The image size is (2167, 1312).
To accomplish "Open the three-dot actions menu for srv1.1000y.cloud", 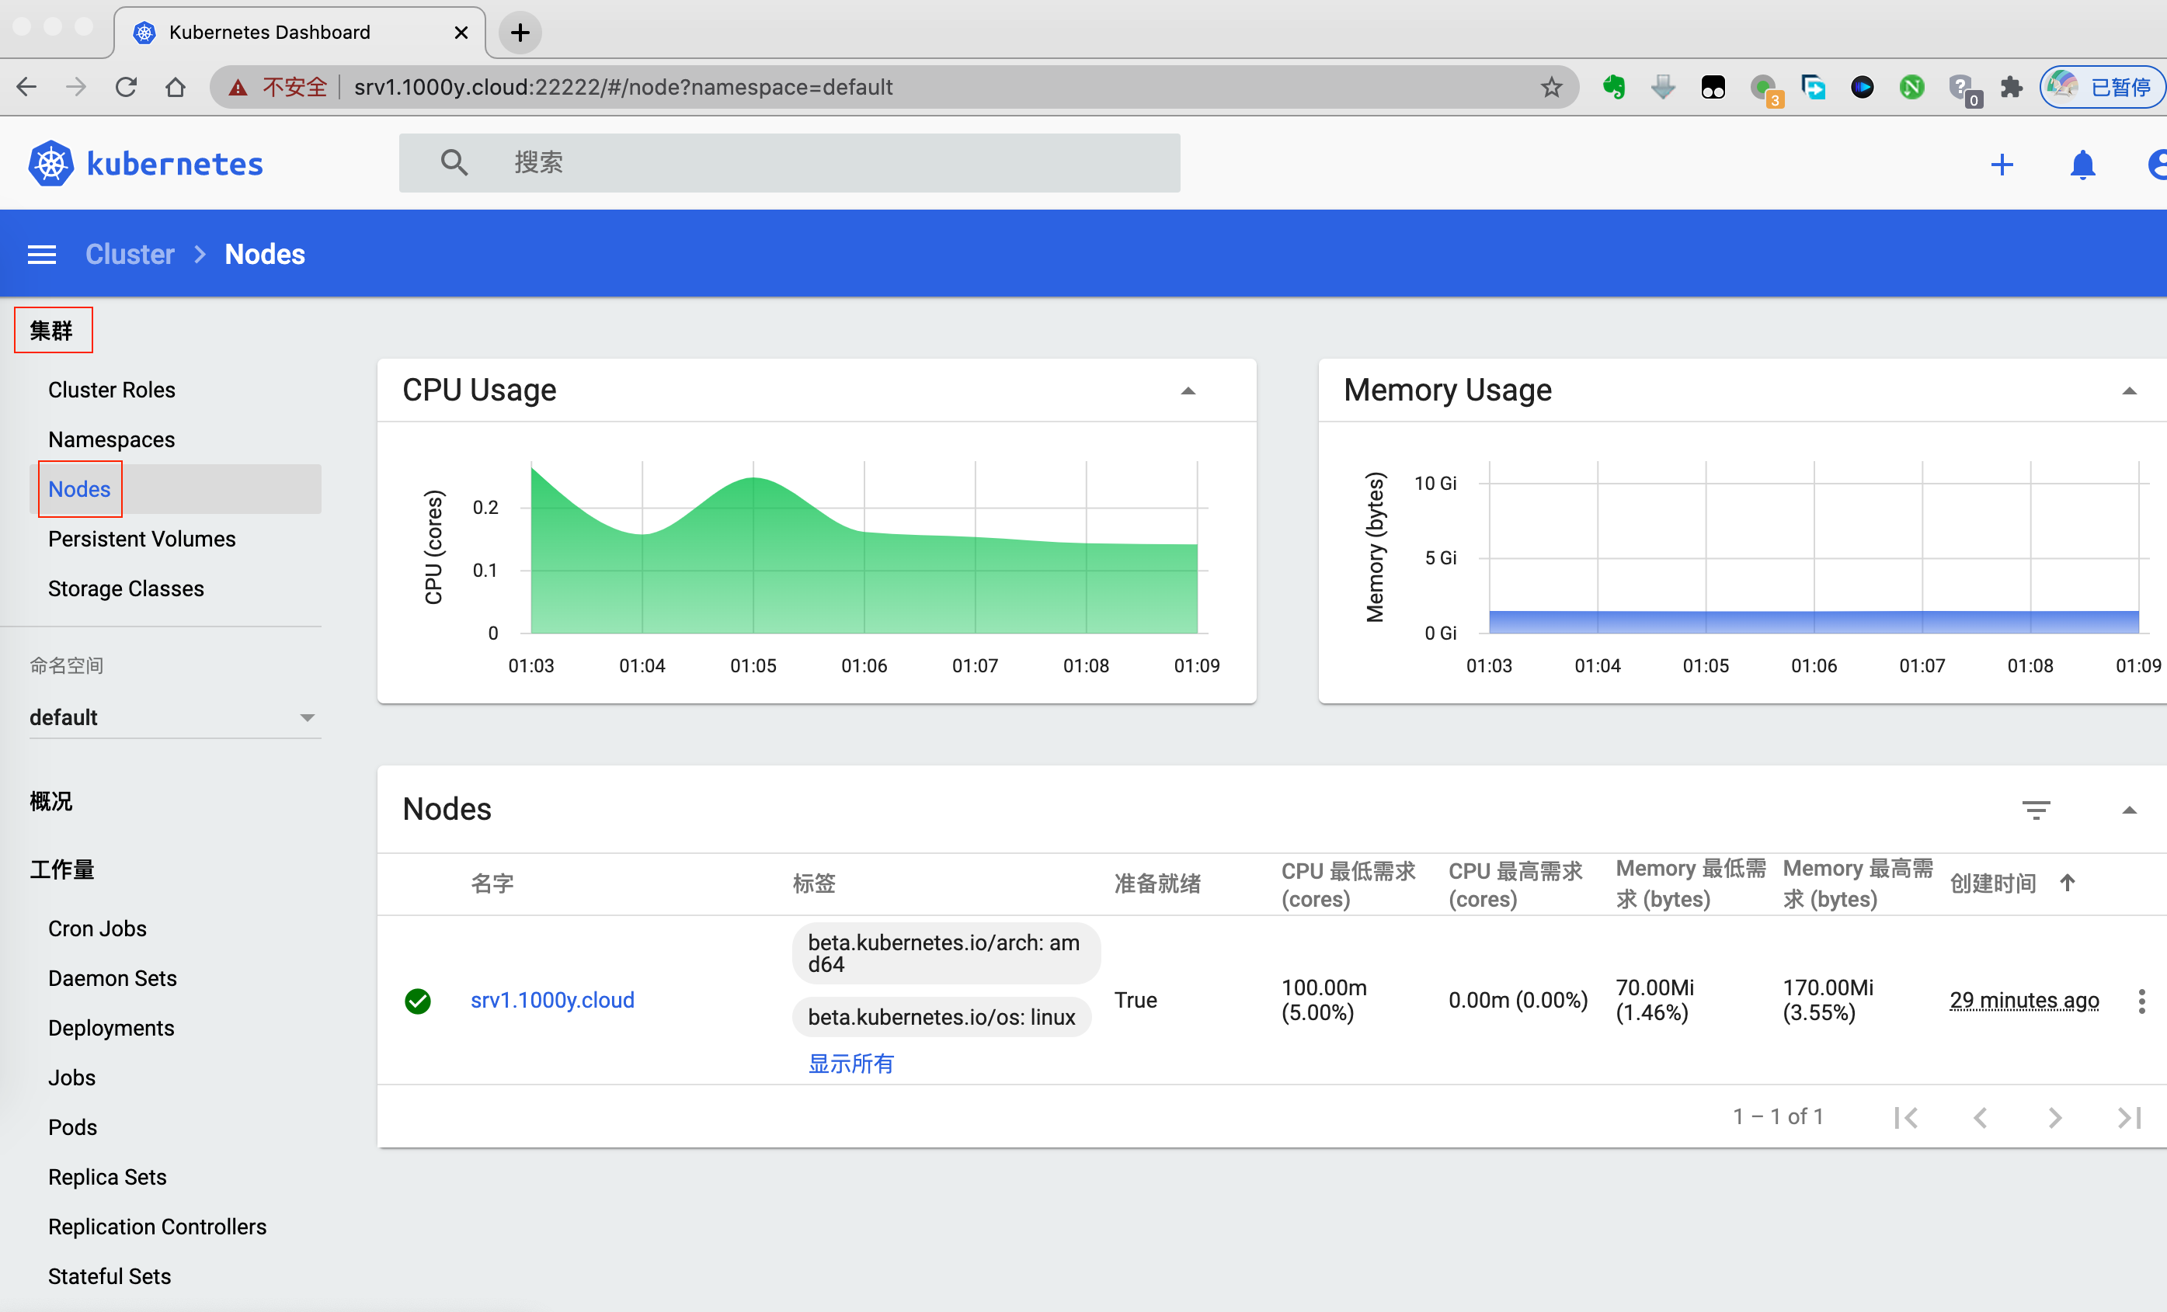I will (x=2141, y=1001).
